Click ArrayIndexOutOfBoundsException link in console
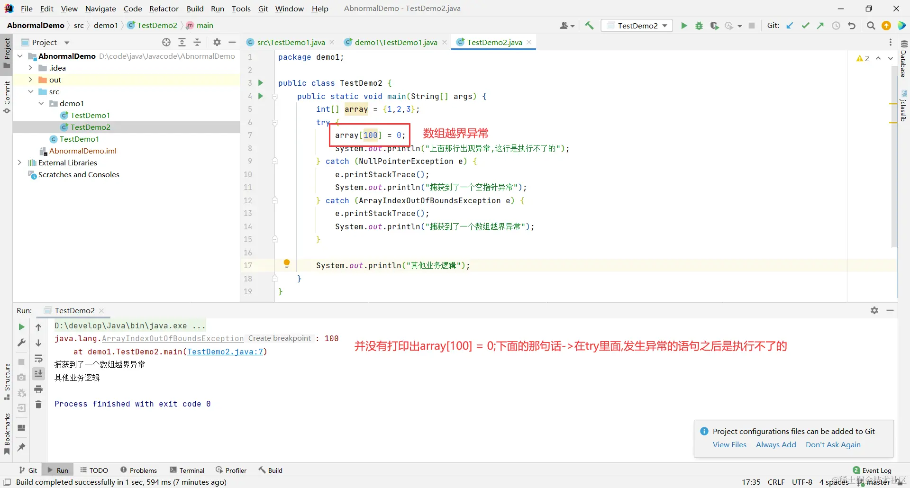Screen dimensions: 910x488 [173, 338]
